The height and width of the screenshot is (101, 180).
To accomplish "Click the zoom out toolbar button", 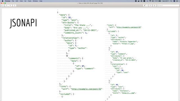I will (7, 6).
